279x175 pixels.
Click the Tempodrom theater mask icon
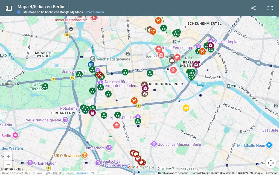(109, 148)
